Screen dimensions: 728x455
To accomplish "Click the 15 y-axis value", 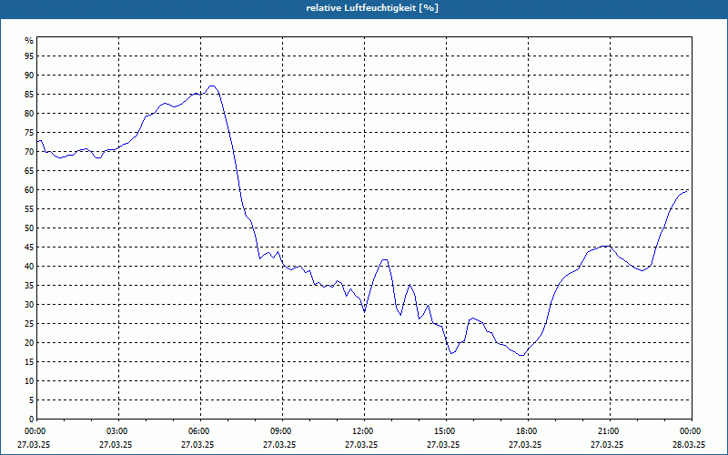I will tap(29, 361).
